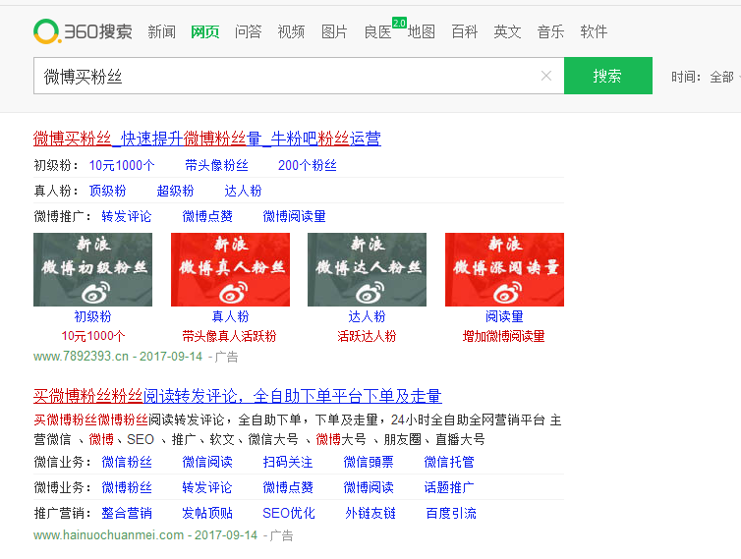
Task: Open the 扫码关注 link
Action: tap(288, 462)
